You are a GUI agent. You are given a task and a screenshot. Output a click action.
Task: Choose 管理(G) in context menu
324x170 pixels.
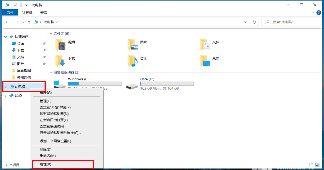tap(67, 101)
